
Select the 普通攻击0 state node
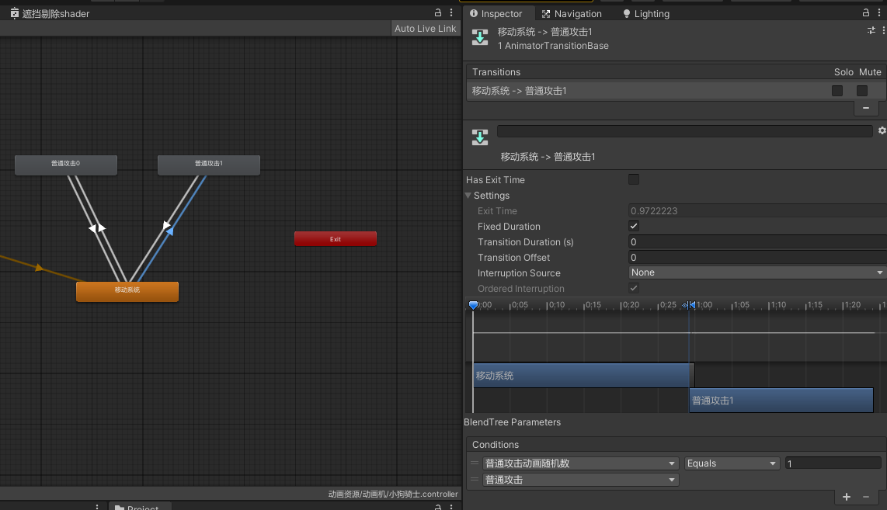click(x=65, y=165)
